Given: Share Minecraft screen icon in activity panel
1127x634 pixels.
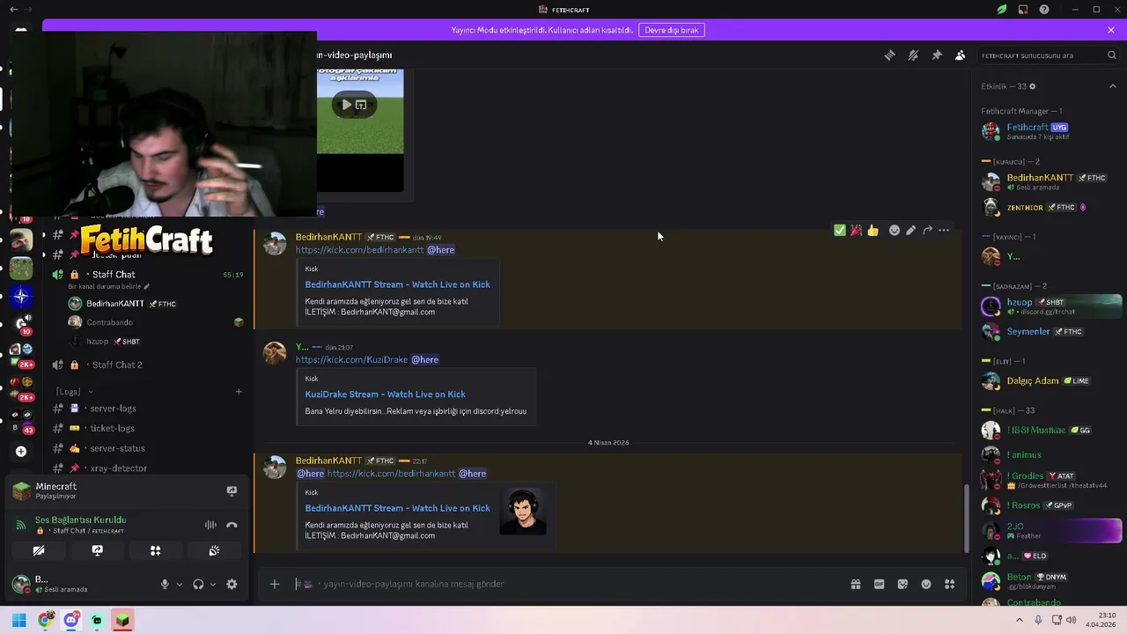Looking at the screenshot, I should pyautogui.click(x=232, y=491).
